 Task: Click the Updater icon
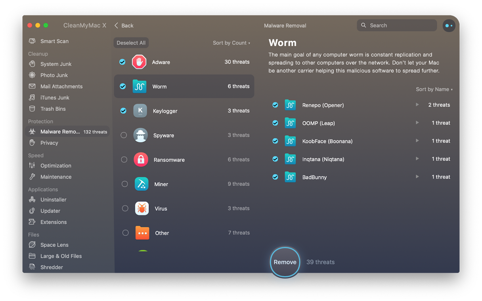click(32, 211)
